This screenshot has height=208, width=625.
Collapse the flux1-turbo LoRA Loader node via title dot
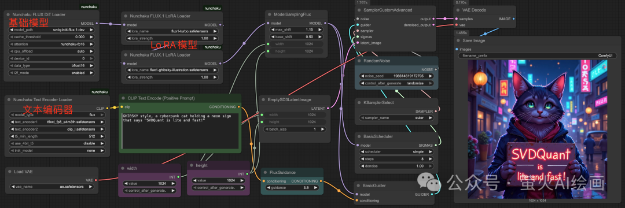[126, 16]
